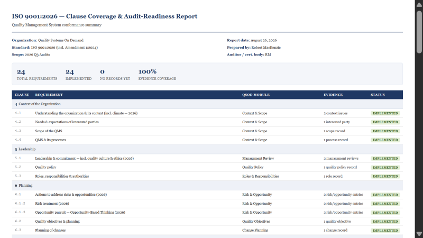Image resolution: width=423 pixels, height=238 pixels.
Task: Click the scrollbar up arrow
Action: pos(419,5)
